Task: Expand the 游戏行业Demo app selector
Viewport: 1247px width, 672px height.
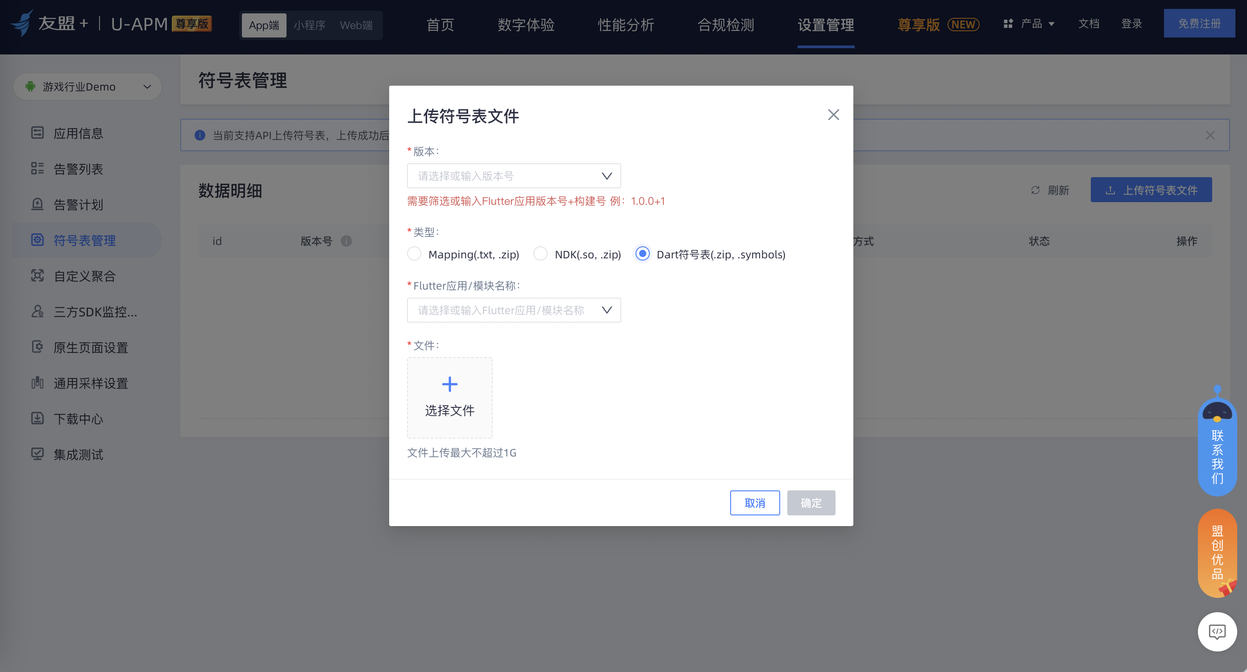Action: click(x=87, y=87)
